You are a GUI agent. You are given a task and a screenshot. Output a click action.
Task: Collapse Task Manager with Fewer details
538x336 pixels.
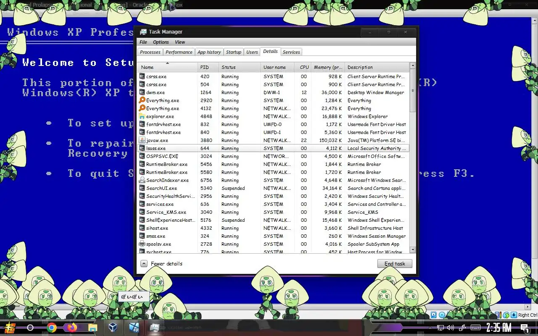click(162, 264)
